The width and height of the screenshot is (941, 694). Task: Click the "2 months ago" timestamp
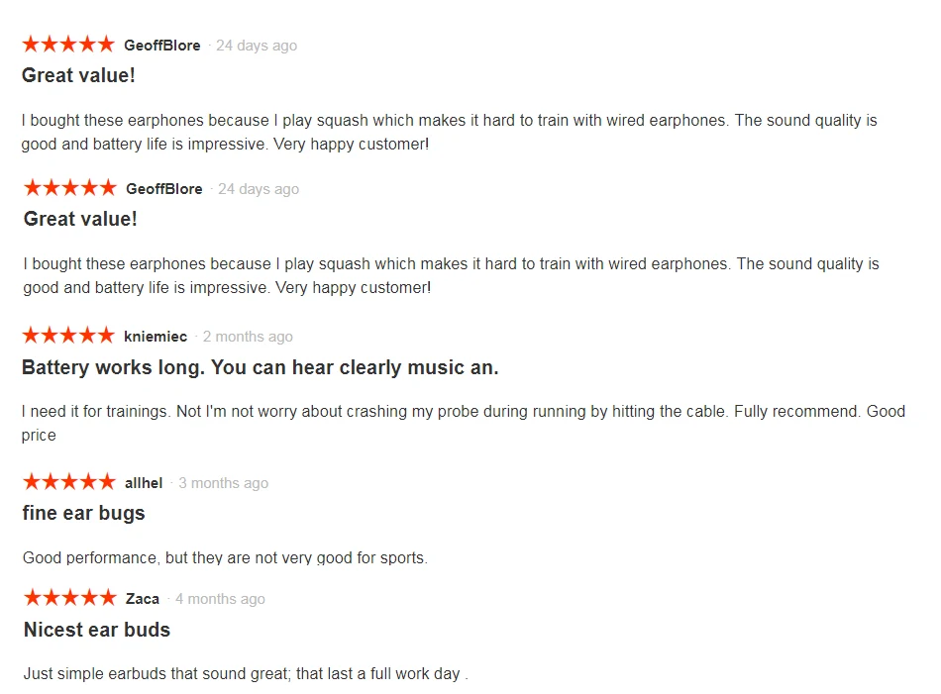248,337
